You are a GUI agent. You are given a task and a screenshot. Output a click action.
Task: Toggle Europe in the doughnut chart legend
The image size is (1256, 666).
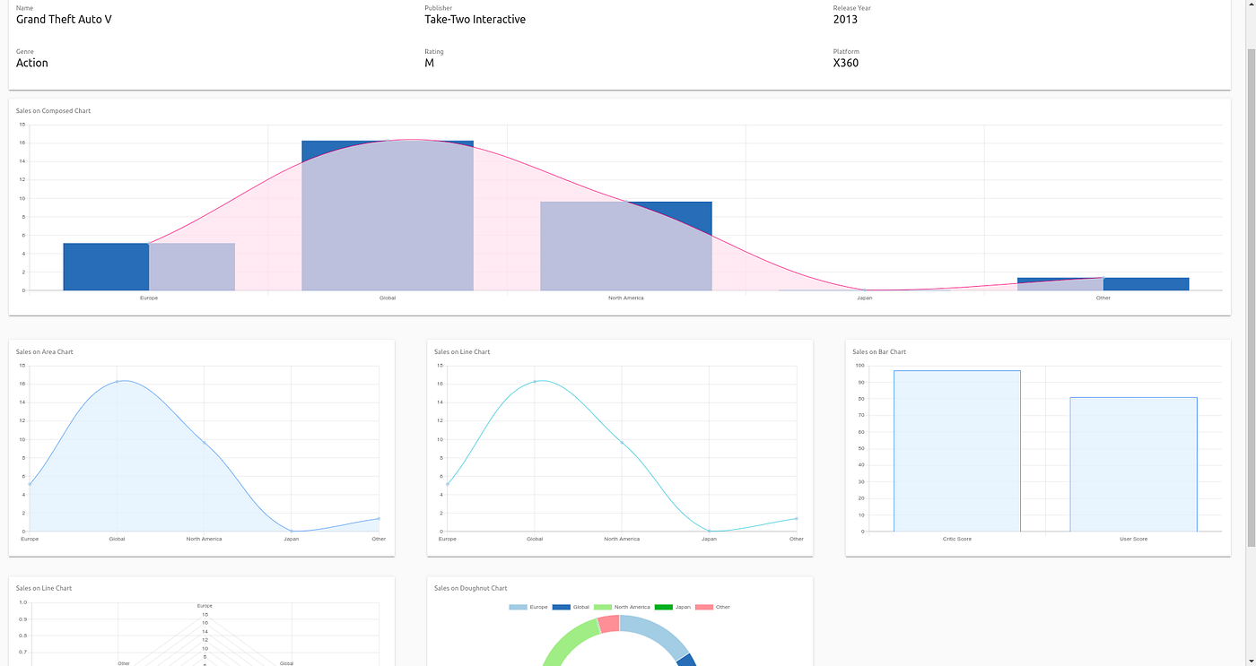(x=528, y=607)
